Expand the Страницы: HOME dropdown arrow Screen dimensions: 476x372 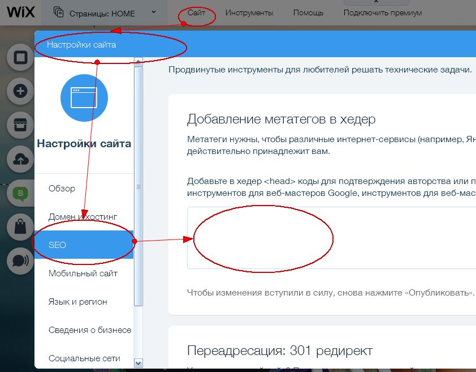tap(154, 12)
